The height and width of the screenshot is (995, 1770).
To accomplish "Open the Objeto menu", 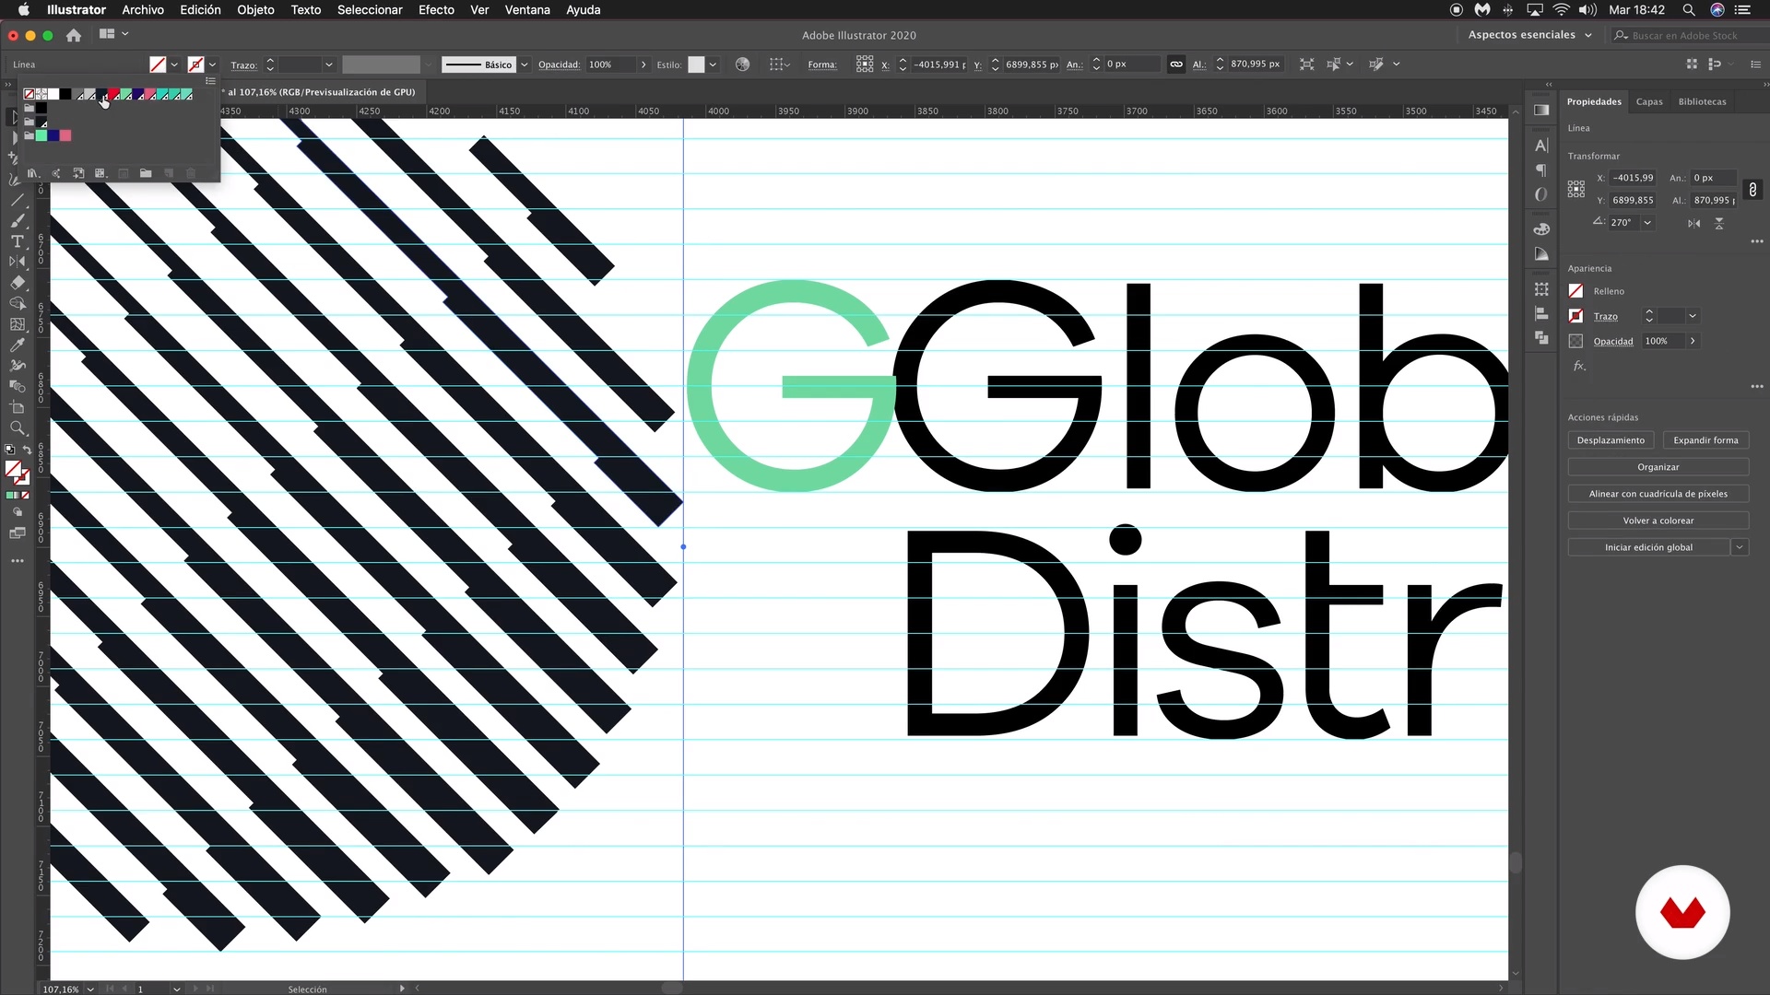I will tap(255, 10).
